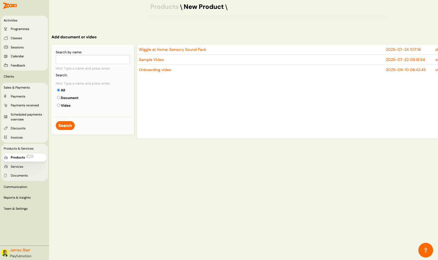Expand the Team & Settings section
438x260 pixels.
pyautogui.click(x=15, y=208)
